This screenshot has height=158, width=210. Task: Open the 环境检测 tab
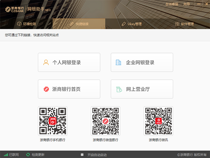[26, 24]
